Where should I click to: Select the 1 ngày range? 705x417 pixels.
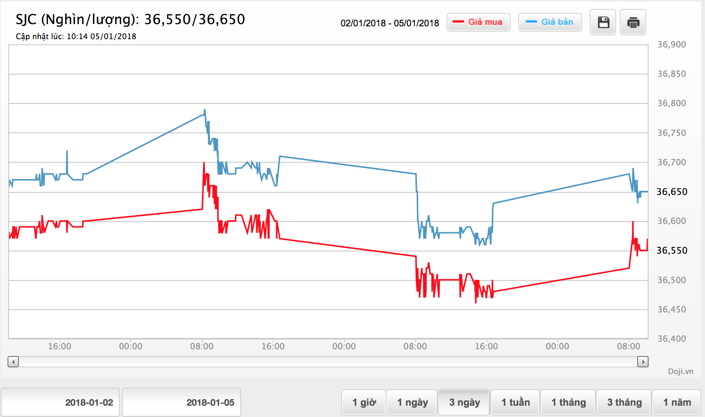click(412, 402)
